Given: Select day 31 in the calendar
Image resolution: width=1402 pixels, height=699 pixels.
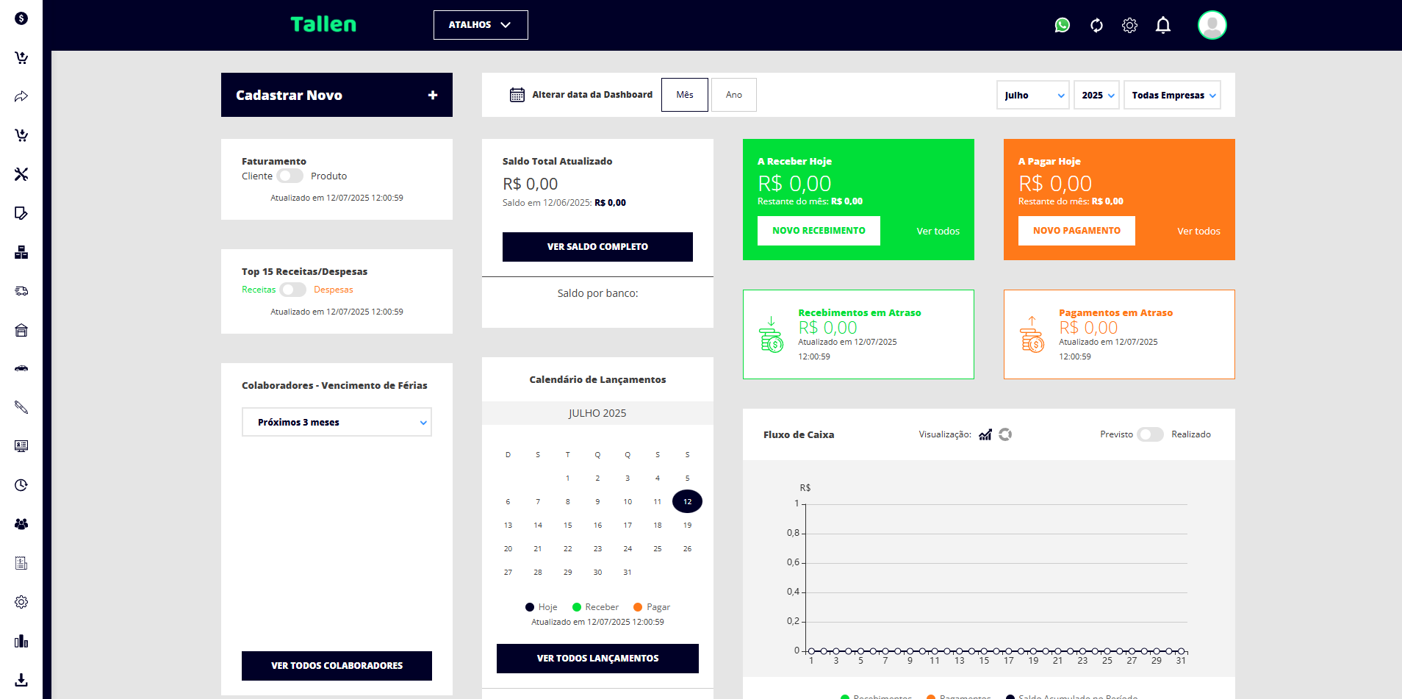Looking at the screenshot, I should 627,572.
